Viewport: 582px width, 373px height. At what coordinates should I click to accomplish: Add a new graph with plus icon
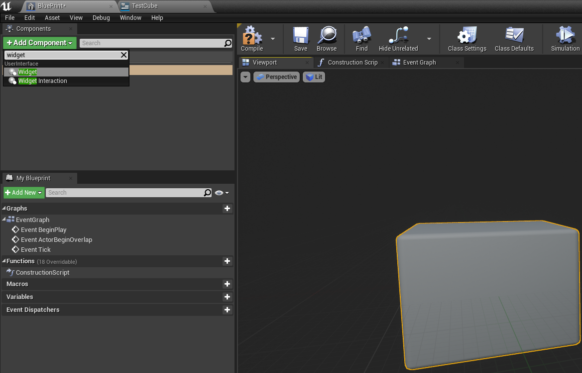pos(227,209)
